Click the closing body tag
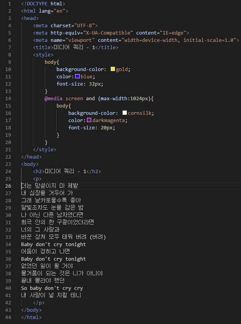Viewport: 241px width, 324px height. (x=31, y=310)
